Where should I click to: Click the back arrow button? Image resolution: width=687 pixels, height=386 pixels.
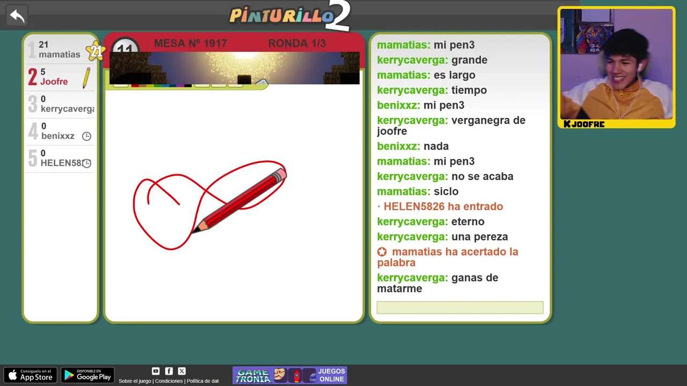pyautogui.click(x=17, y=16)
